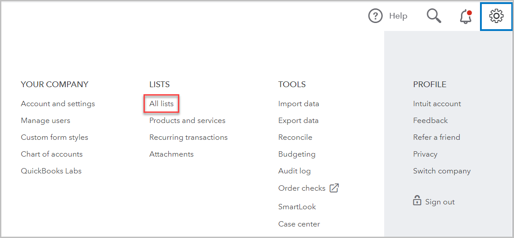Open Privacy link
514x238 pixels.
[x=425, y=154]
